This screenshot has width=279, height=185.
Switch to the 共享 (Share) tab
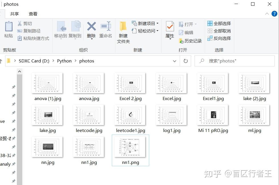click(14, 13)
